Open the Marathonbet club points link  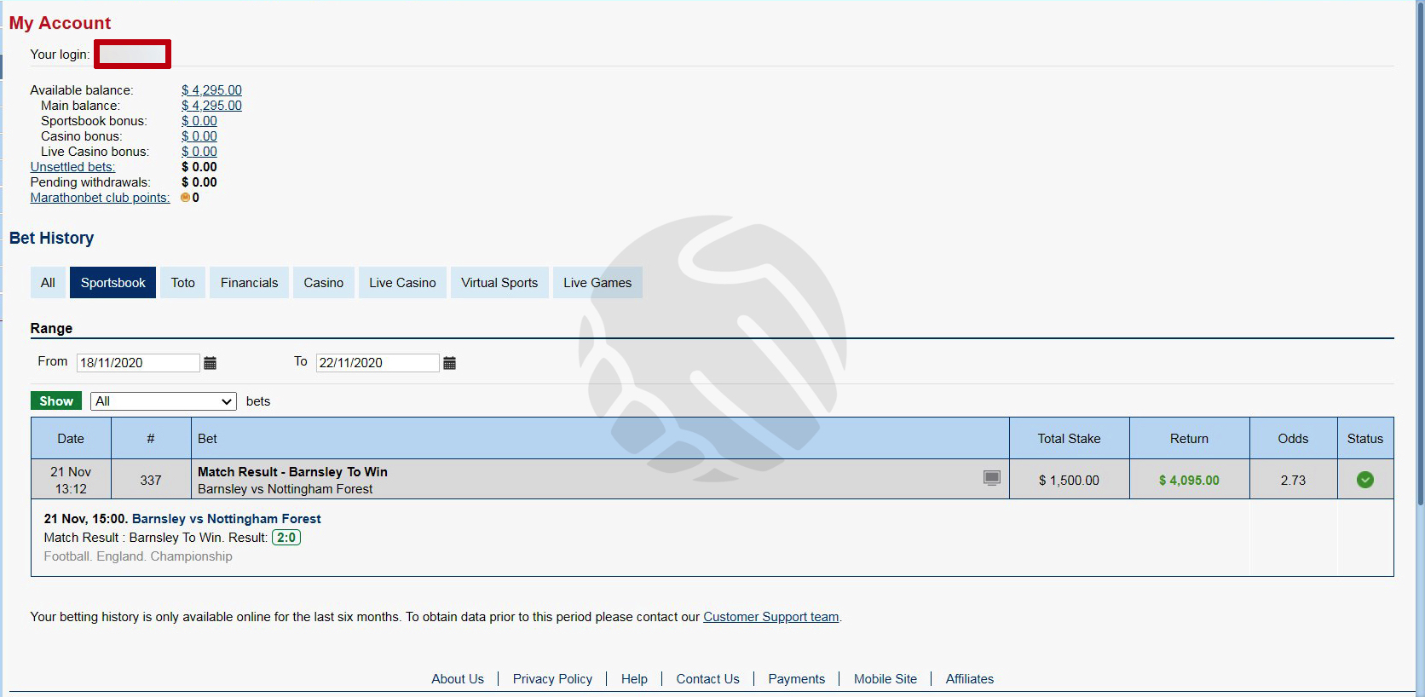point(100,198)
